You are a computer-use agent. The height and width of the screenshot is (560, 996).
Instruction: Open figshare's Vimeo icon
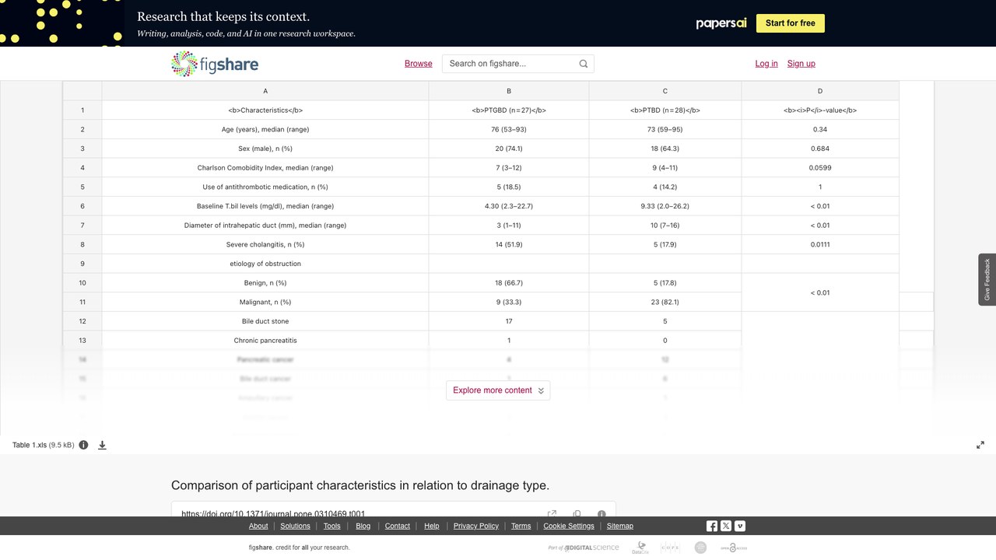coord(740,526)
